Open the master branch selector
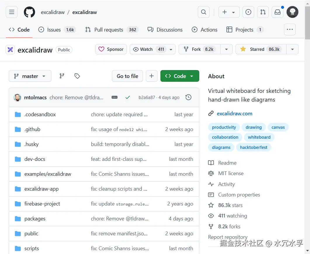The width and height of the screenshot is (310, 254). (x=30, y=76)
